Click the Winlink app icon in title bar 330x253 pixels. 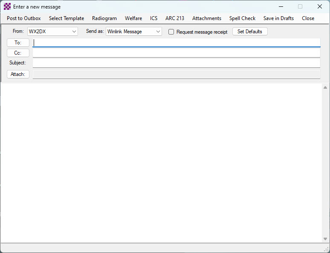tap(7, 7)
